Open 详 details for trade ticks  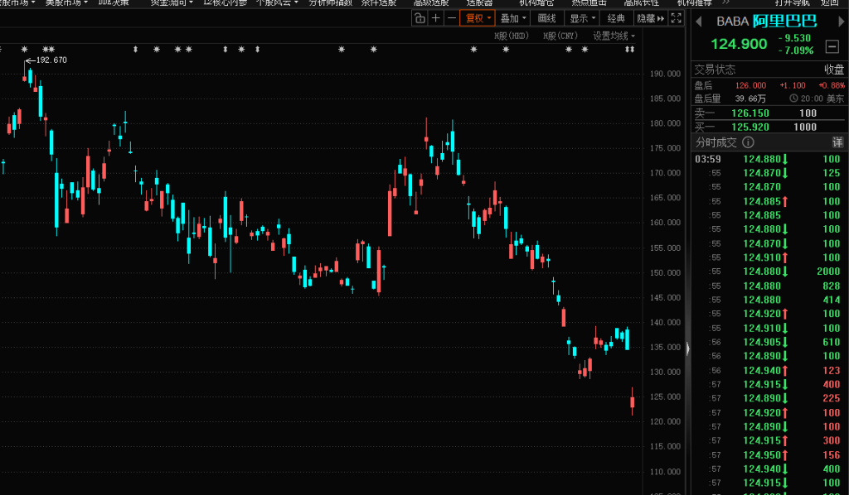[837, 142]
